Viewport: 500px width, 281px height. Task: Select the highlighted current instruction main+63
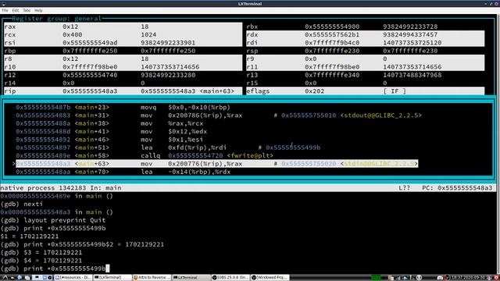point(216,164)
